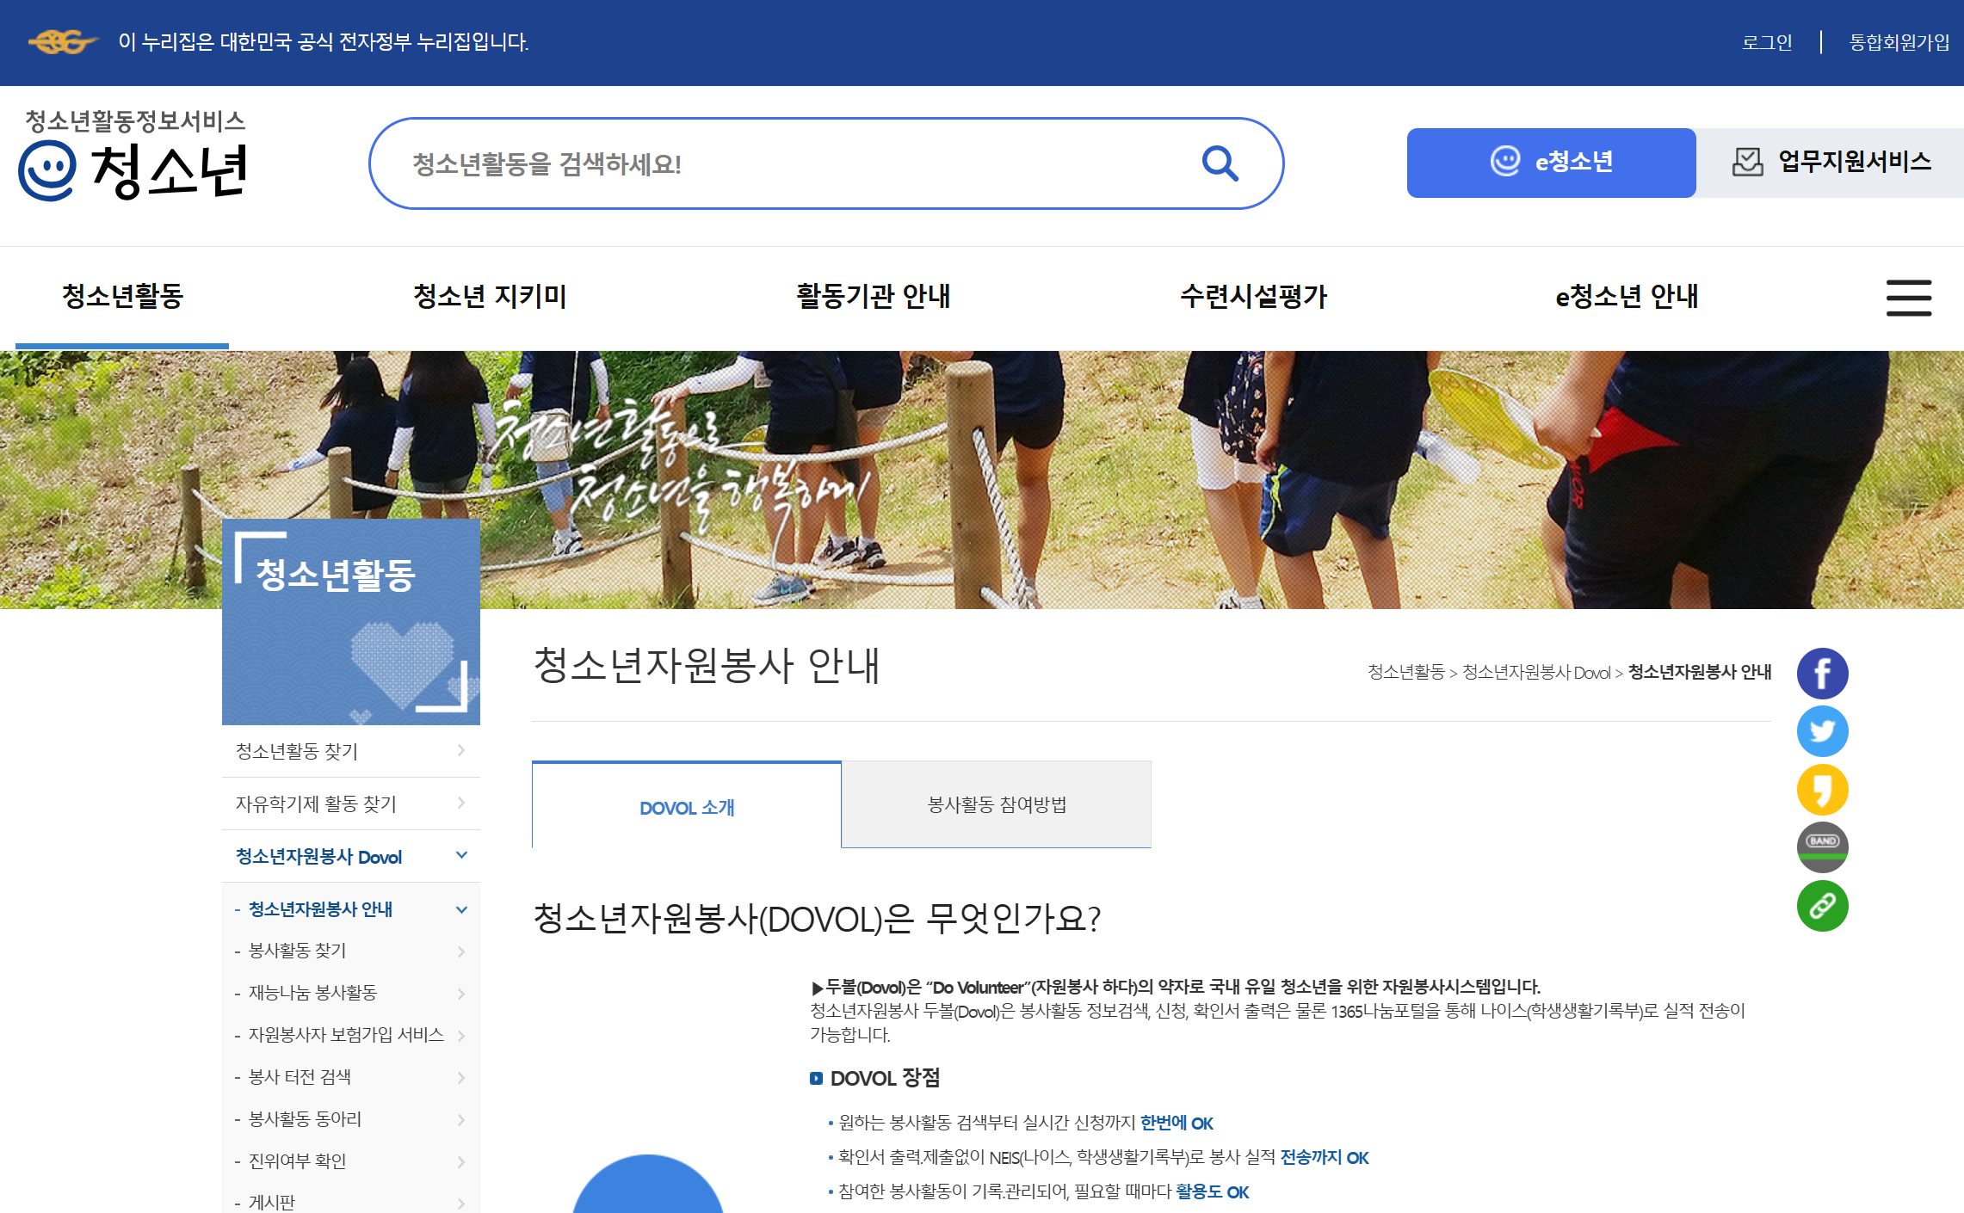The width and height of the screenshot is (1964, 1213).
Task: Open 자원봉사자 보험가입 서비스 sidebar item
Action: point(351,1035)
